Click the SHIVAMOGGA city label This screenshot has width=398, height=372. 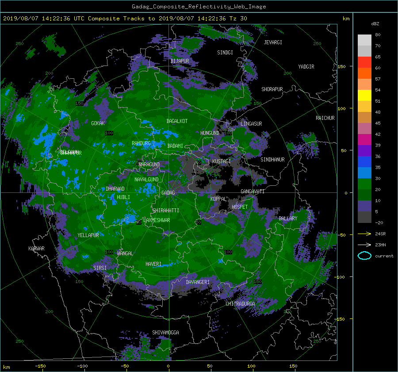pos(165,333)
